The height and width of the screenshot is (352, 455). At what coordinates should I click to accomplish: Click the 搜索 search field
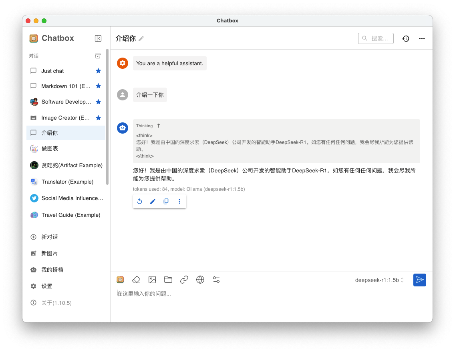click(x=375, y=38)
